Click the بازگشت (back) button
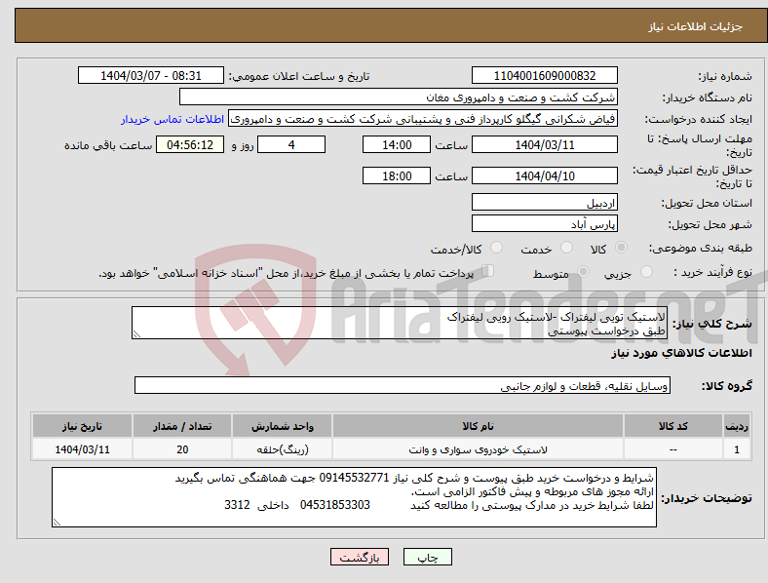The image size is (768, 583). 360,557
